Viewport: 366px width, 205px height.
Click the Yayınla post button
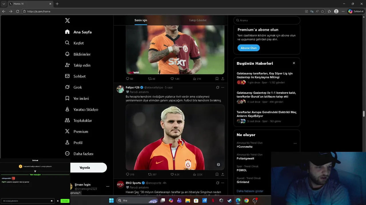coord(85,168)
